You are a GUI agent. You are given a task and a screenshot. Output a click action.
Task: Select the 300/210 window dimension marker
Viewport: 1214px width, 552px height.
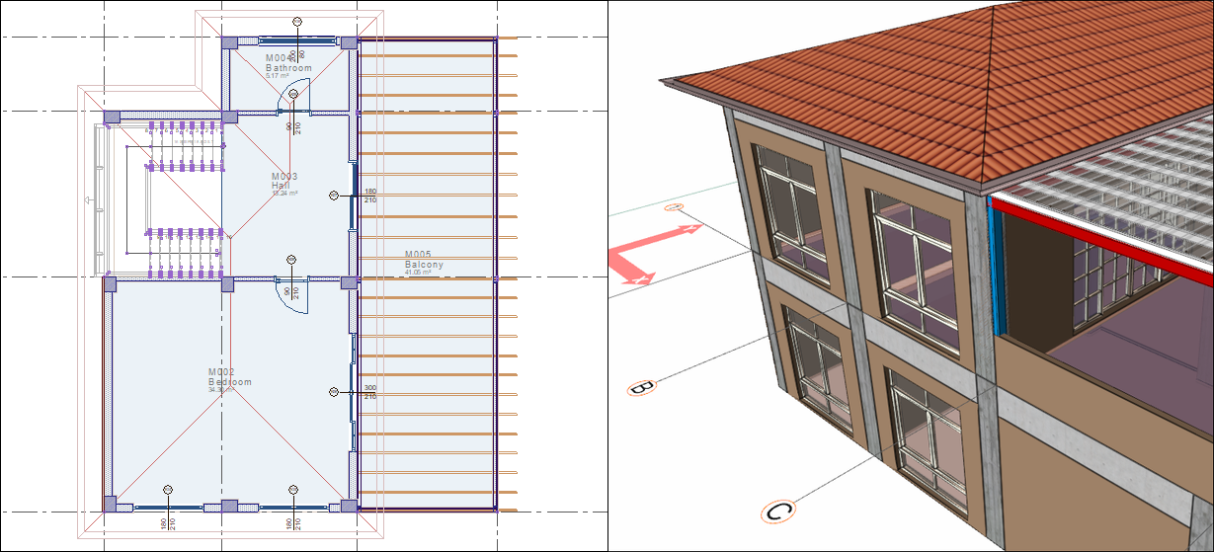point(370,391)
